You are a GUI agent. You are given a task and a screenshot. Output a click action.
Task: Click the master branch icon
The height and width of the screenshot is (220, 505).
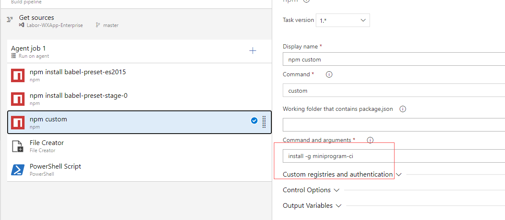pyautogui.click(x=98, y=25)
